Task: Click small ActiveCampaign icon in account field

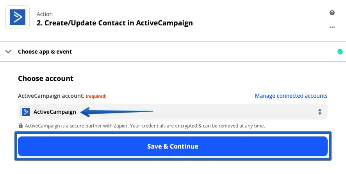Action: tap(26, 112)
